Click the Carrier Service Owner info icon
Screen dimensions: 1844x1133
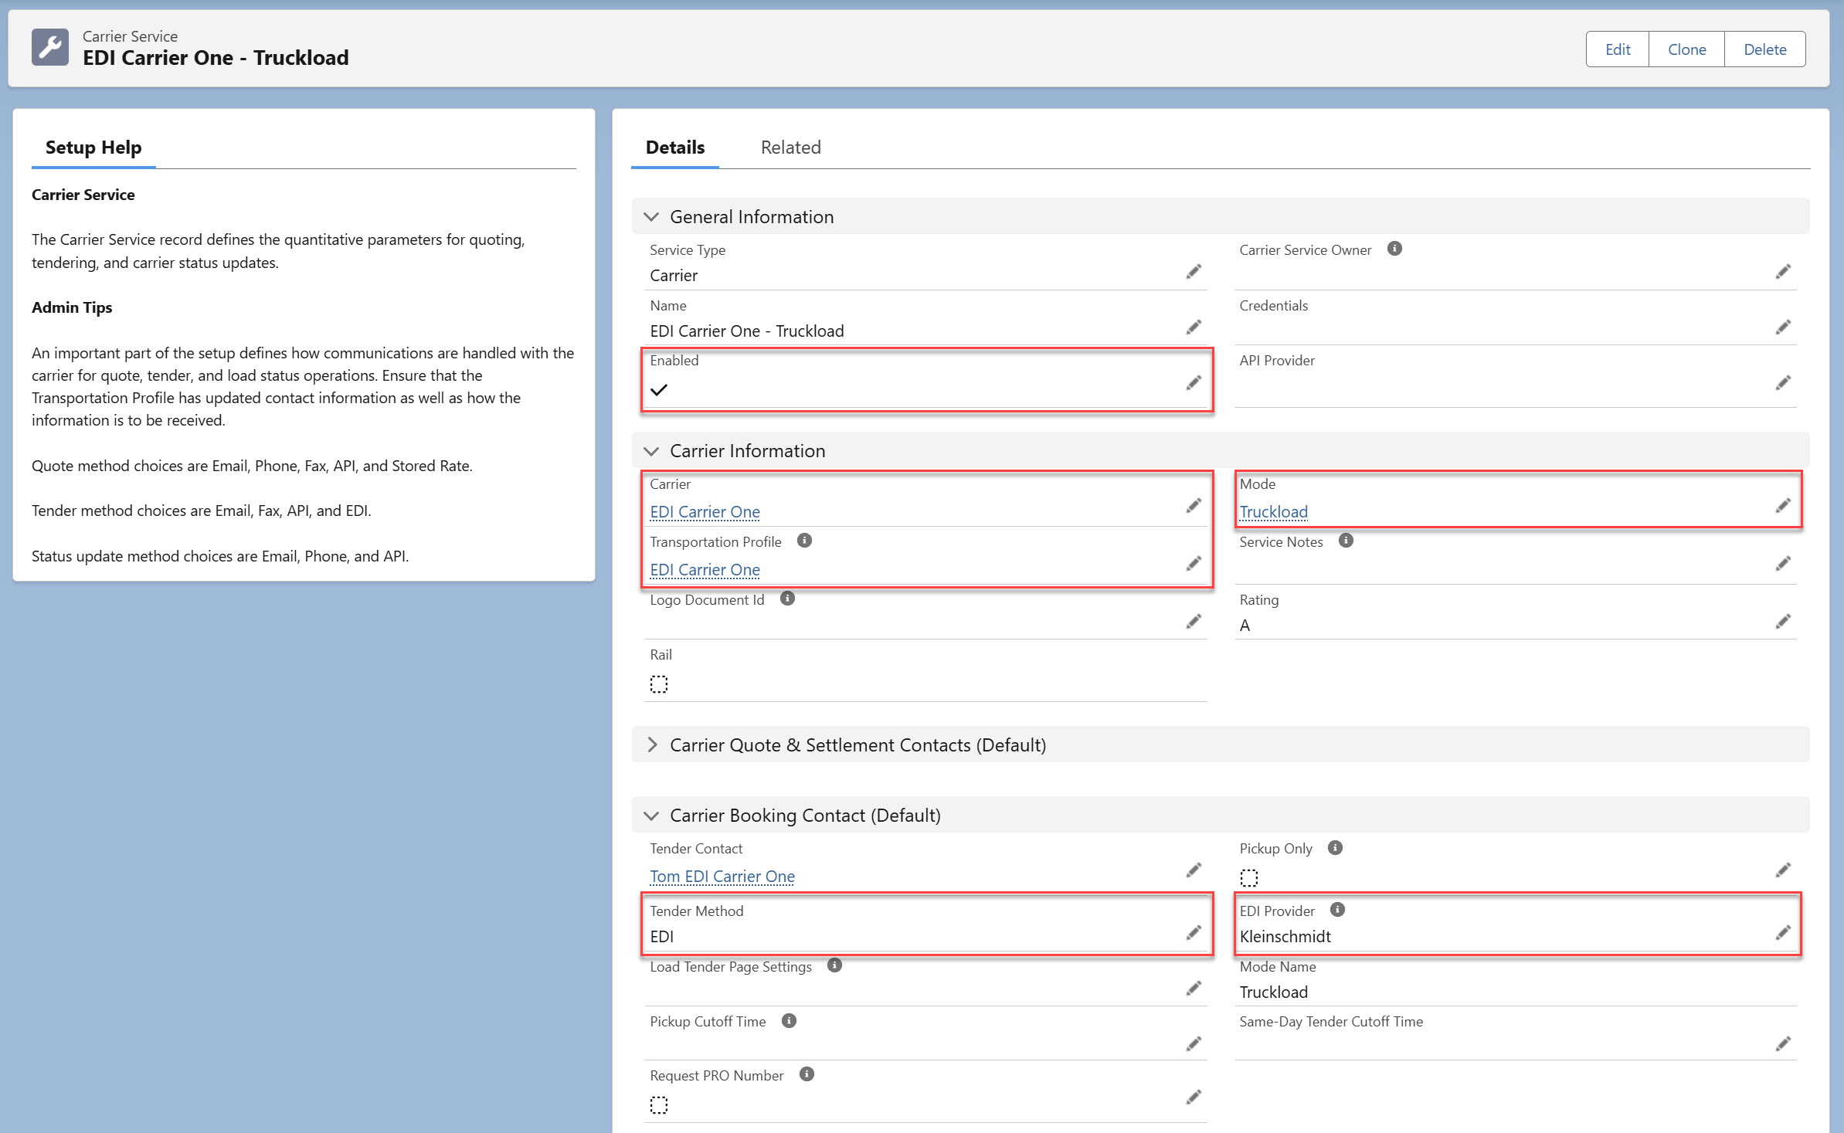(1394, 249)
